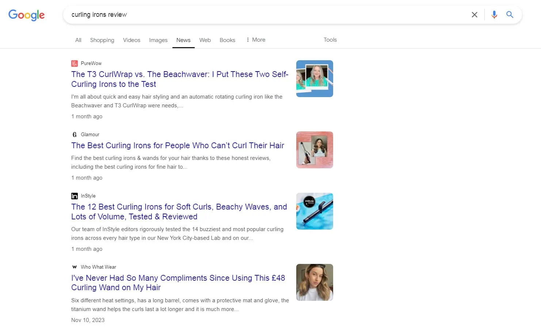Click the Glamour favicon icon
The image size is (541, 330).
75,135
